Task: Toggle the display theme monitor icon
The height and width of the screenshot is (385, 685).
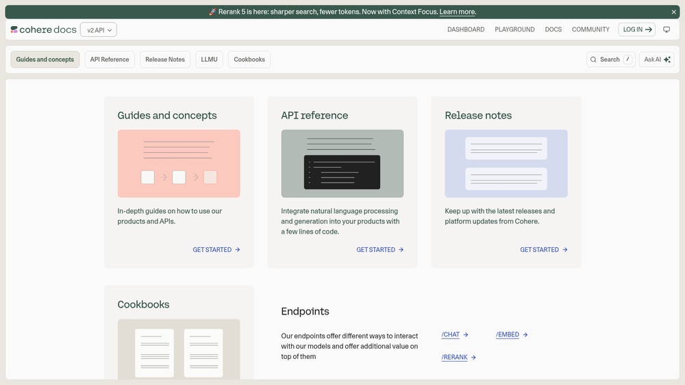Action: (x=667, y=29)
